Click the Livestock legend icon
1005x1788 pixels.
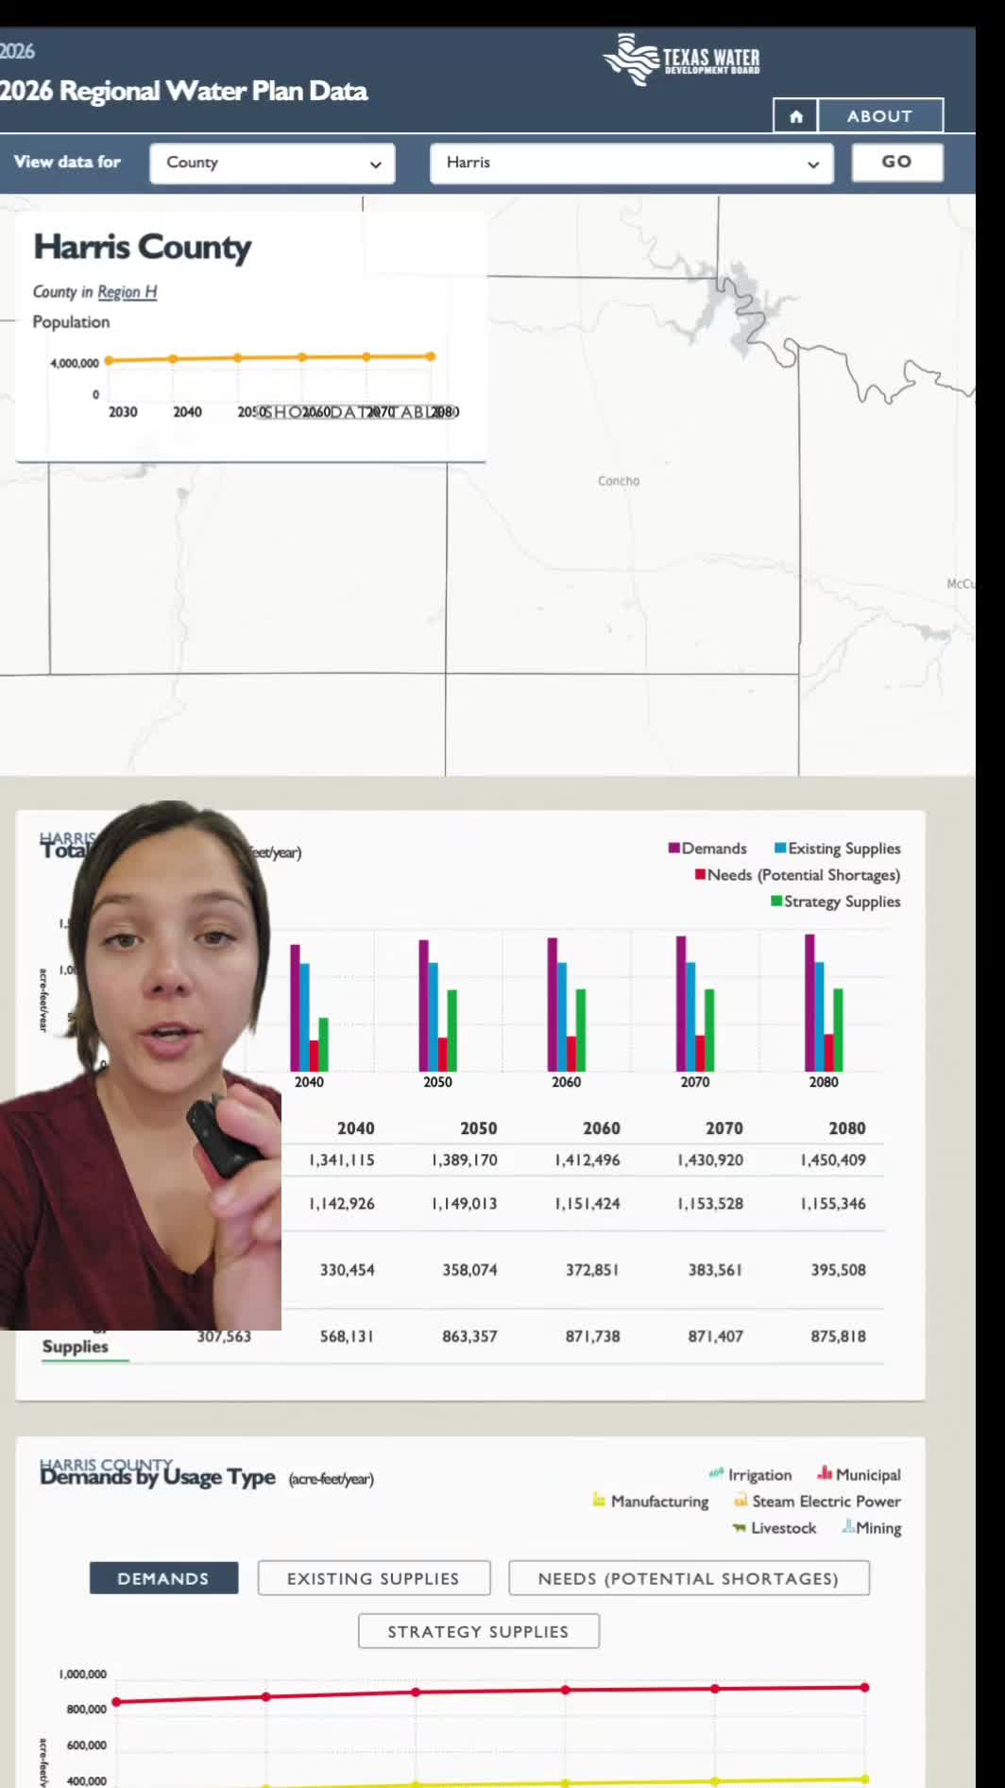click(x=739, y=1527)
